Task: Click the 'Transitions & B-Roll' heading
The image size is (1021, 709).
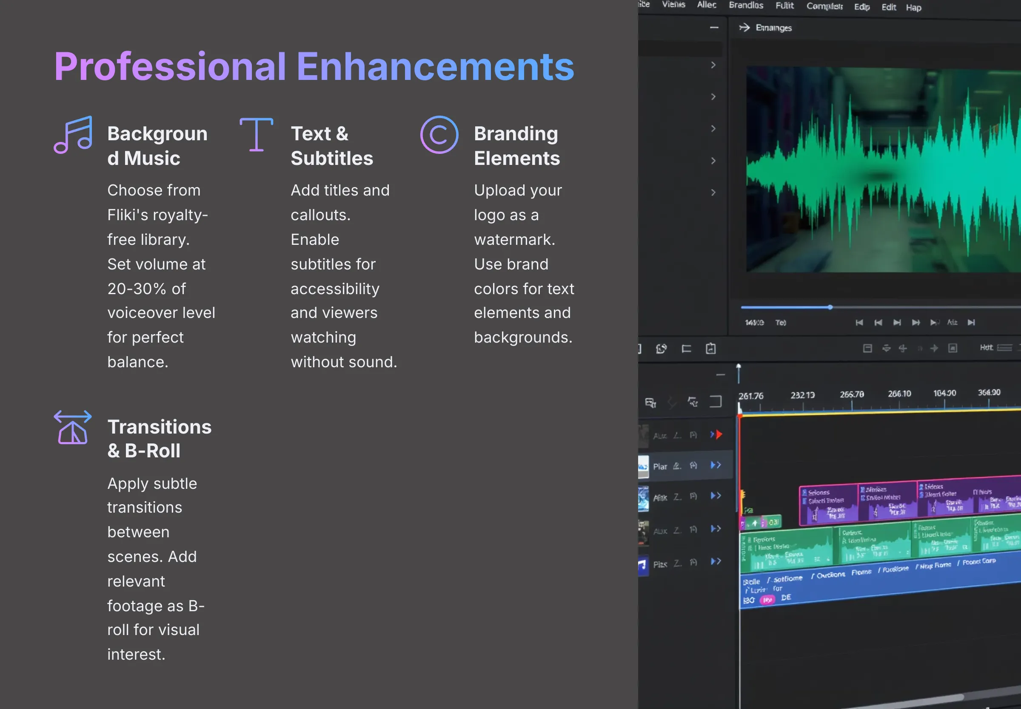Action: [x=159, y=439]
